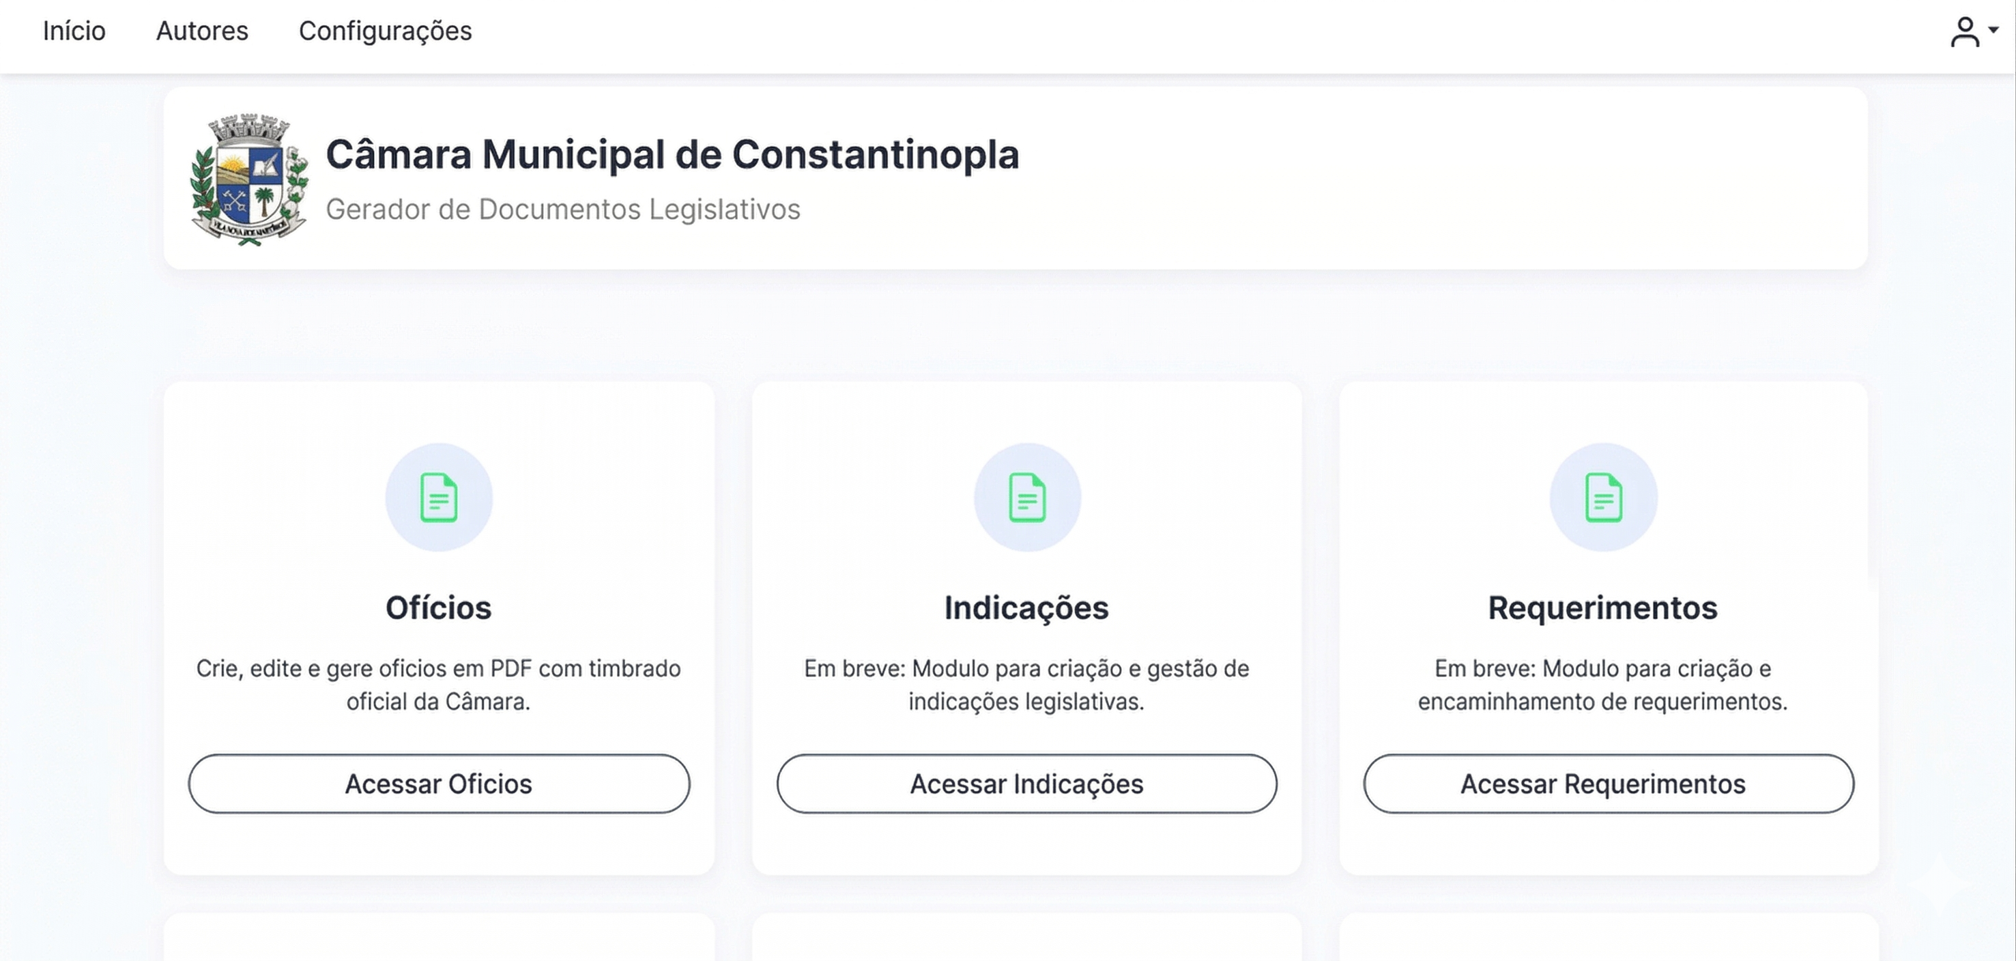The height and width of the screenshot is (961, 2016).
Task: Click the Ofícios card title text
Action: [x=438, y=607]
